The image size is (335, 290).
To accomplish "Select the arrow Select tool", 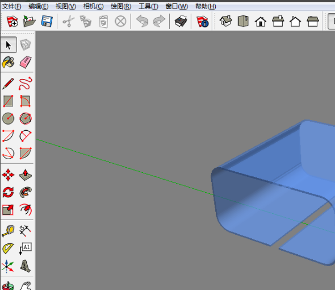I will (9, 45).
